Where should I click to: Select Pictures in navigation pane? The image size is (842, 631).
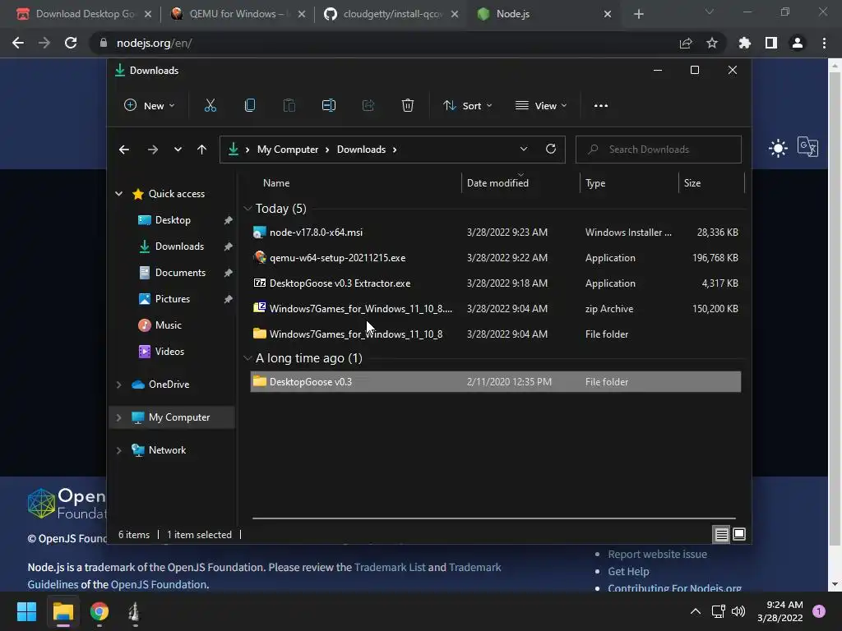[x=173, y=299]
